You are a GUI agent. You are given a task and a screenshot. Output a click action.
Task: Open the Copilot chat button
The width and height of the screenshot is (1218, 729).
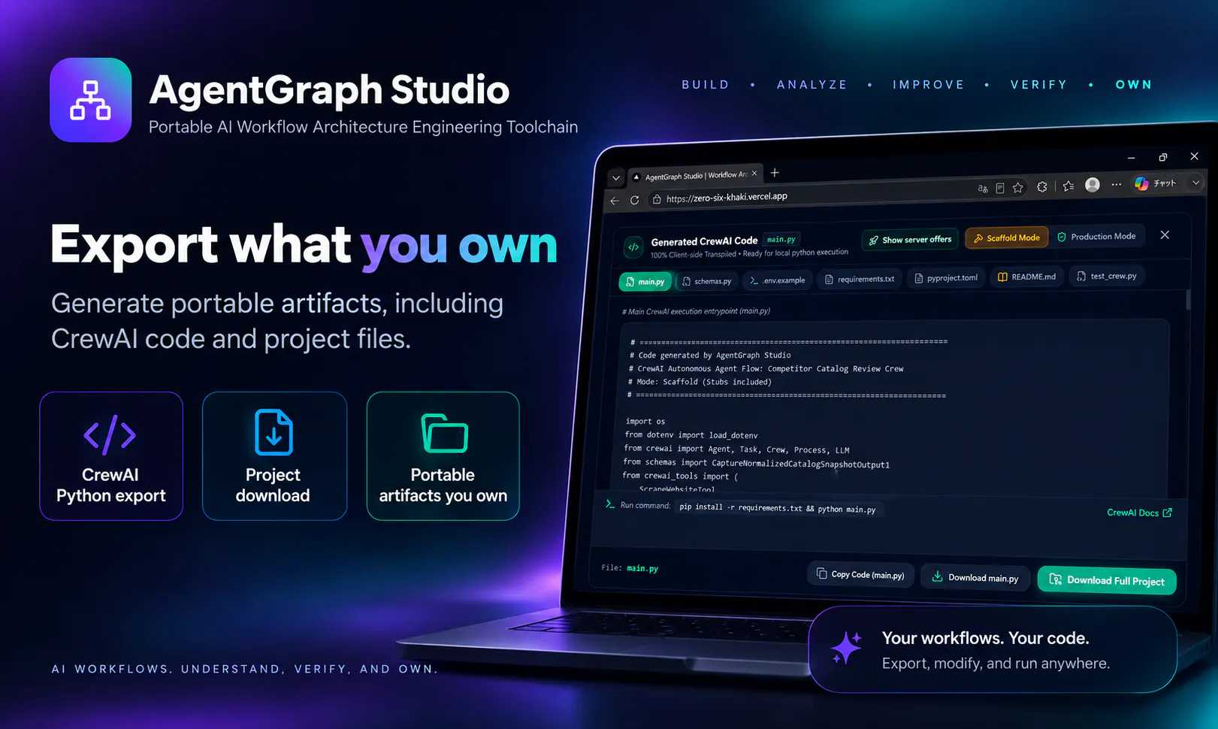click(1156, 183)
